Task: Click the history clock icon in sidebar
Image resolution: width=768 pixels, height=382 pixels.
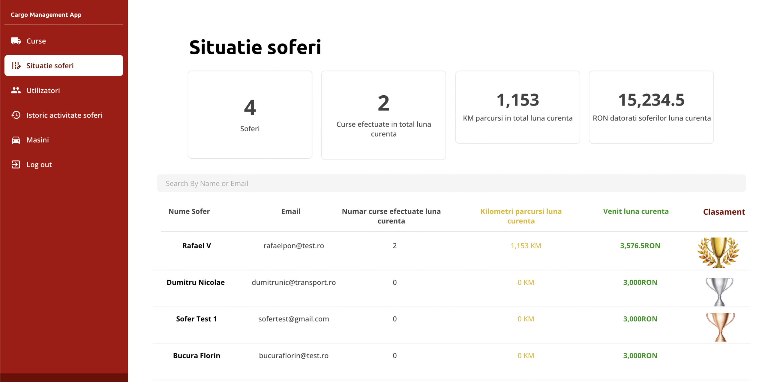Action: 16,115
